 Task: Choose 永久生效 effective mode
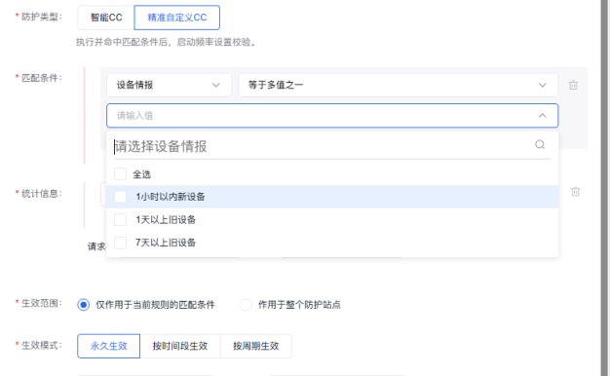pyautogui.click(x=108, y=346)
